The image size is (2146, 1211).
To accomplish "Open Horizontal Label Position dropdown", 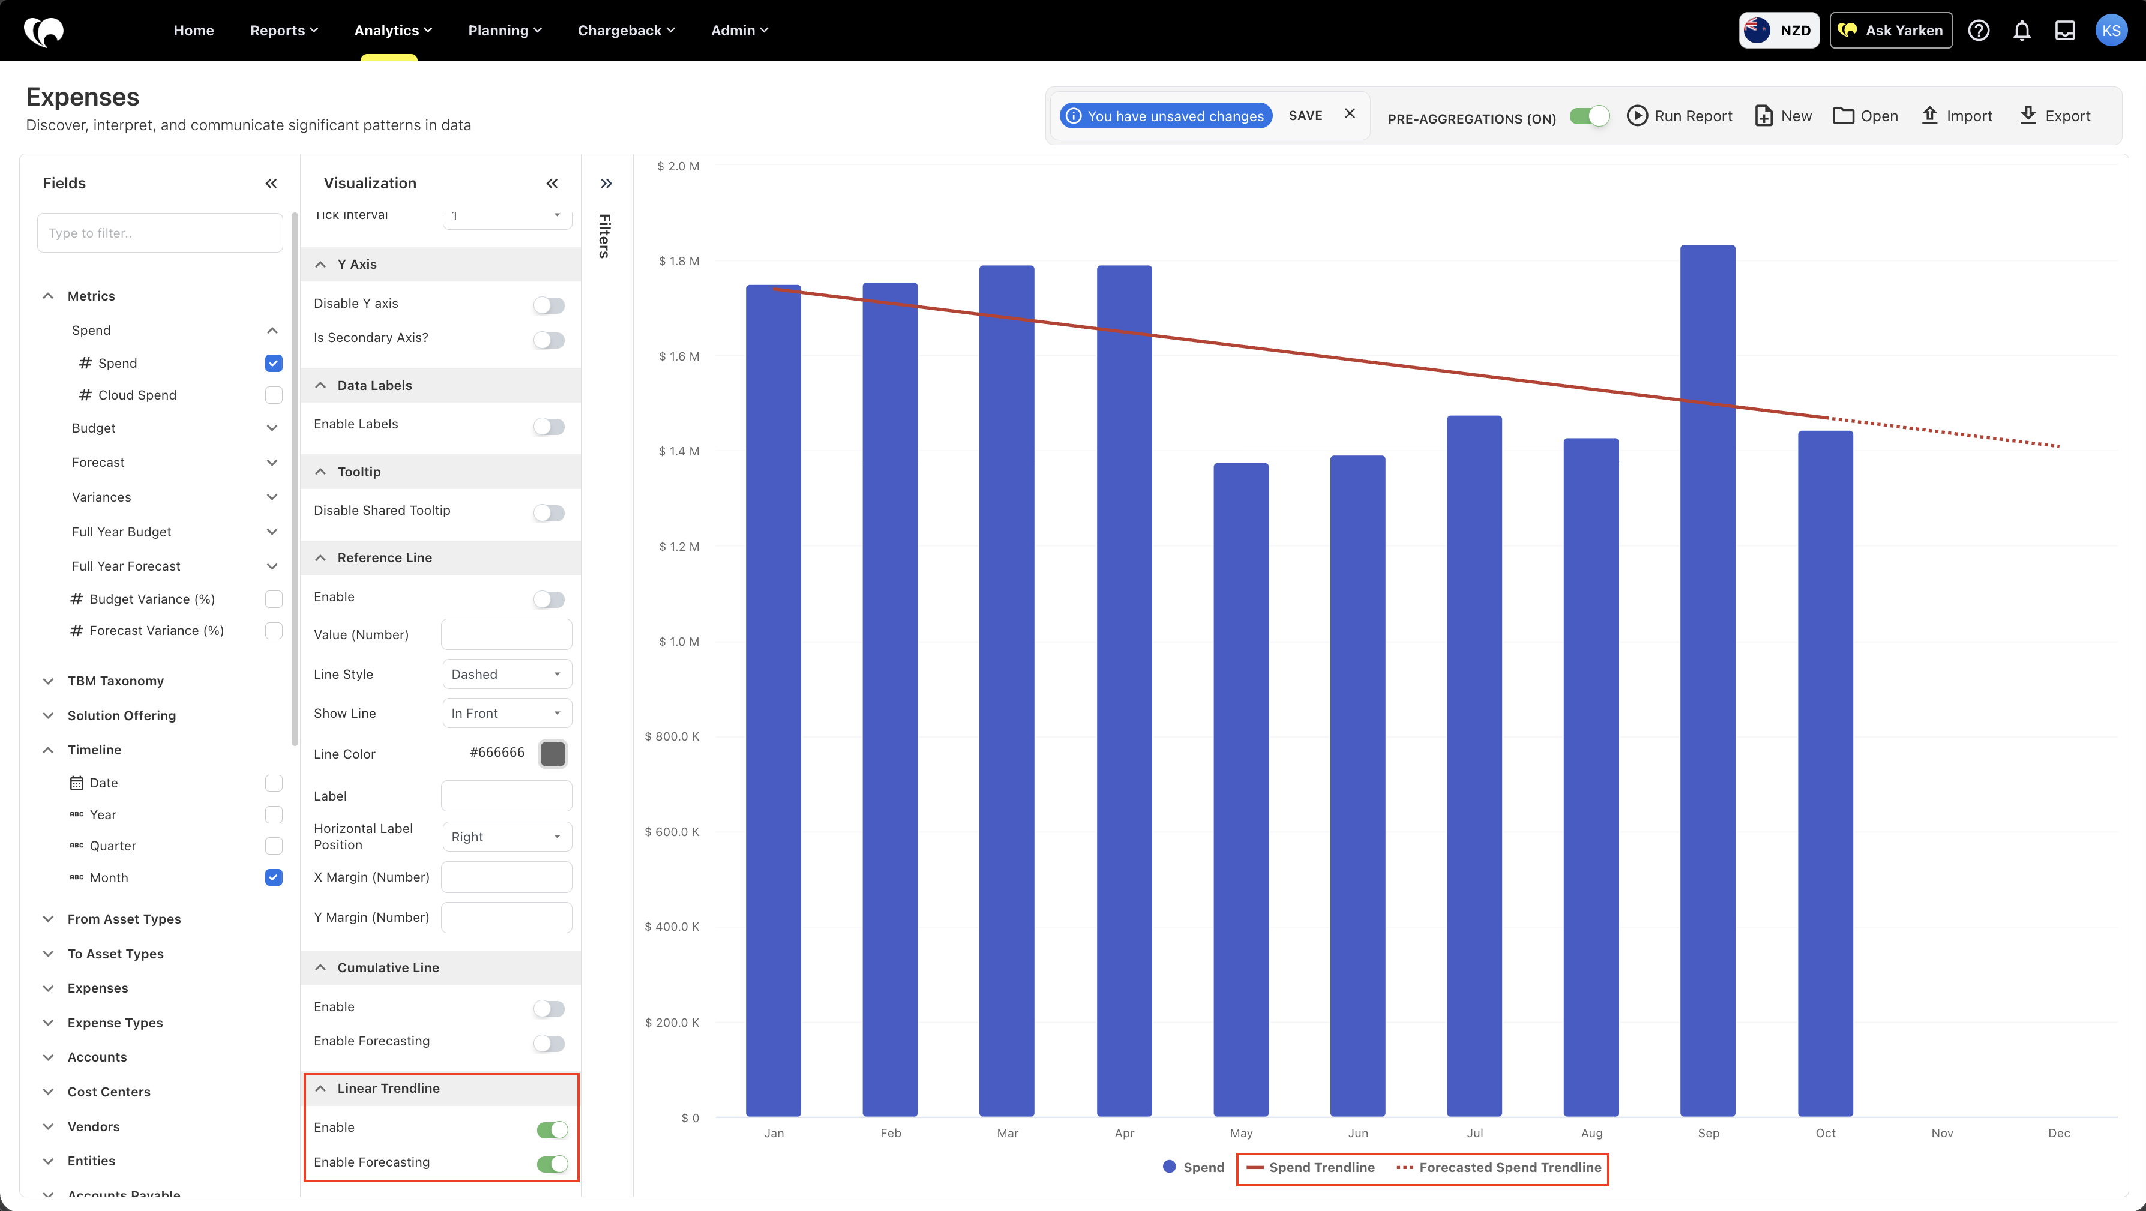I will (507, 836).
